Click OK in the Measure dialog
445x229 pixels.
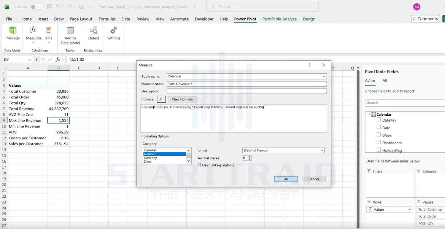click(x=286, y=179)
